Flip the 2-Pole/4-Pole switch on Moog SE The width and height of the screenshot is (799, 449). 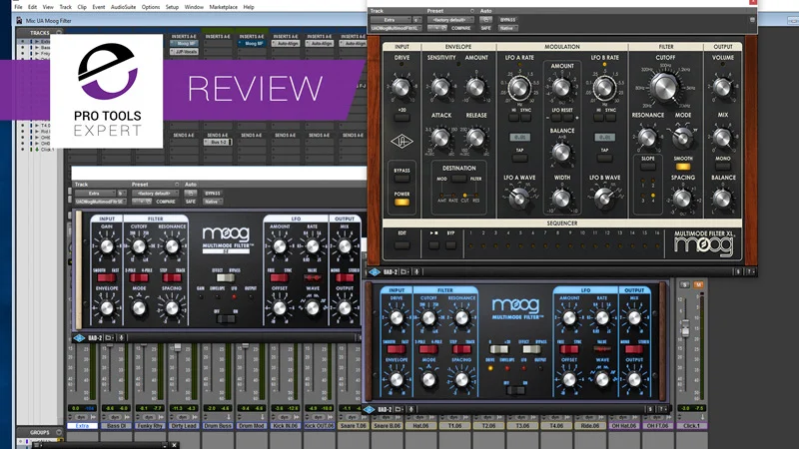tap(139, 277)
